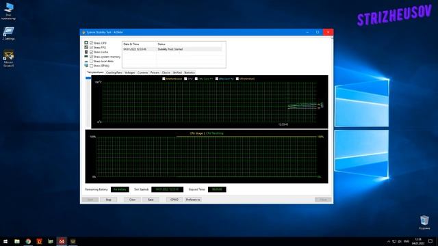Image resolution: width=438 pixels, height=246 pixels.
Task: Click the local disks drive icon
Action: pos(86,61)
